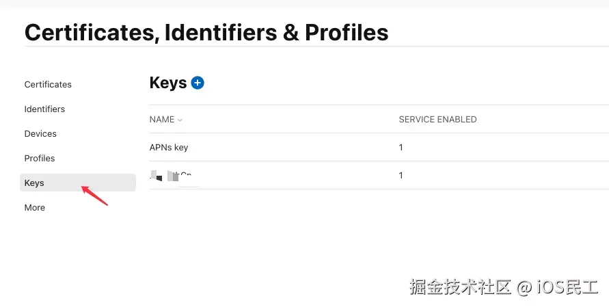Click the 掘金技术社区 watermark text
Screen dimensions: 609x307
point(461,286)
